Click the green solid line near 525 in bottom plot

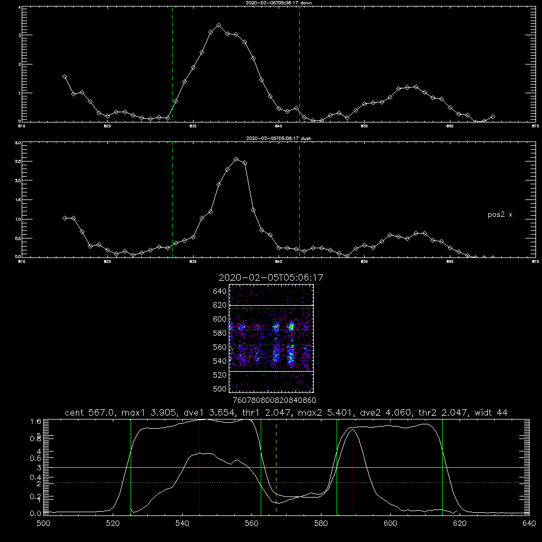click(131, 467)
